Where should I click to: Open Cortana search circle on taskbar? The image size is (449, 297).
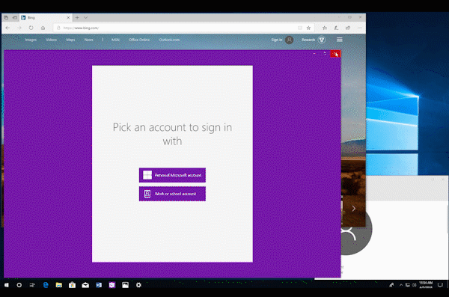(x=19, y=285)
